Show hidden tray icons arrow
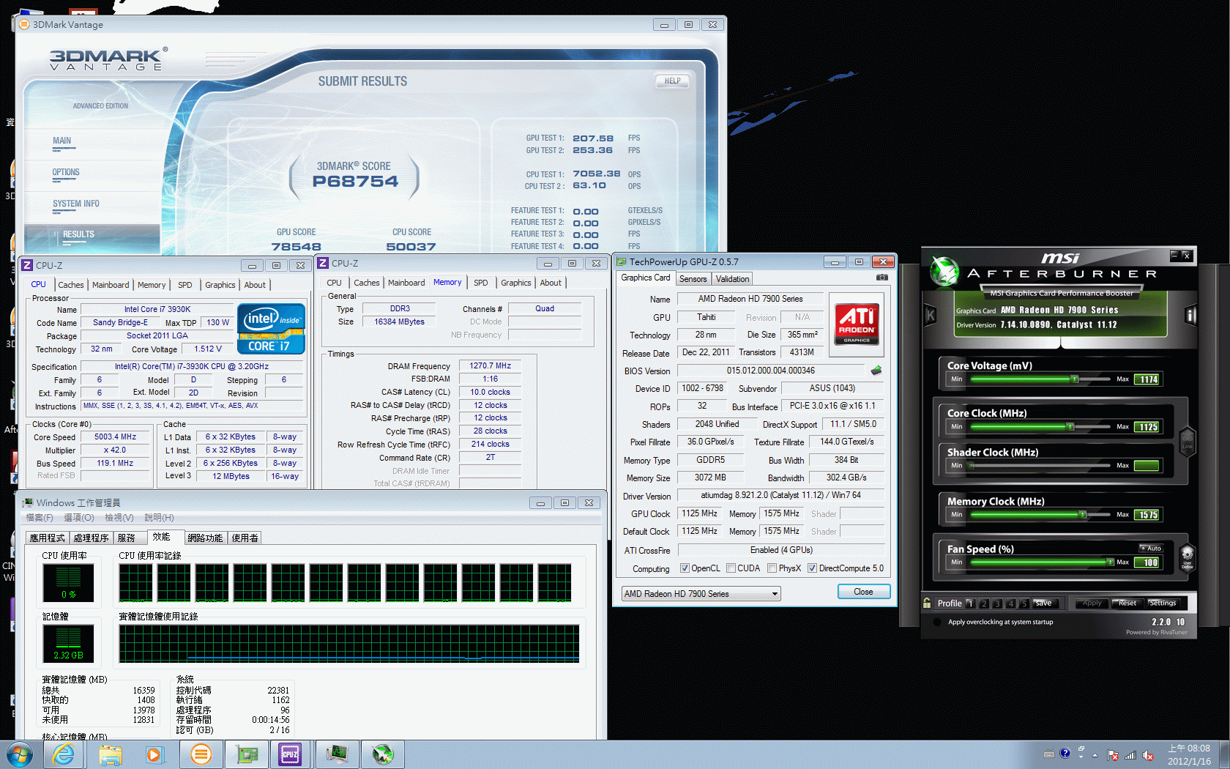This screenshot has width=1230, height=769. [x=1095, y=755]
